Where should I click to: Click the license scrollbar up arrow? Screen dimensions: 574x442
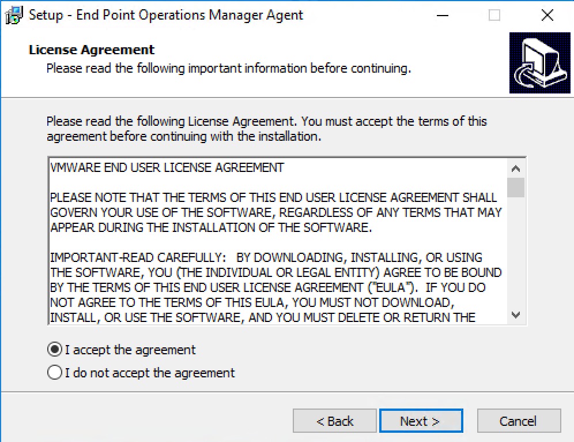(516, 168)
